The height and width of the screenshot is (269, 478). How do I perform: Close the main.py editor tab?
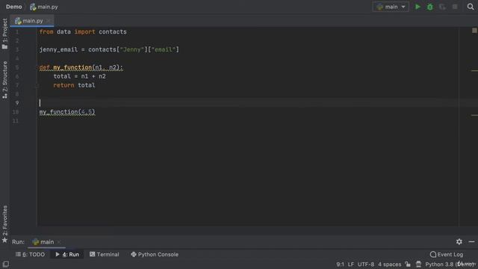point(48,21)
